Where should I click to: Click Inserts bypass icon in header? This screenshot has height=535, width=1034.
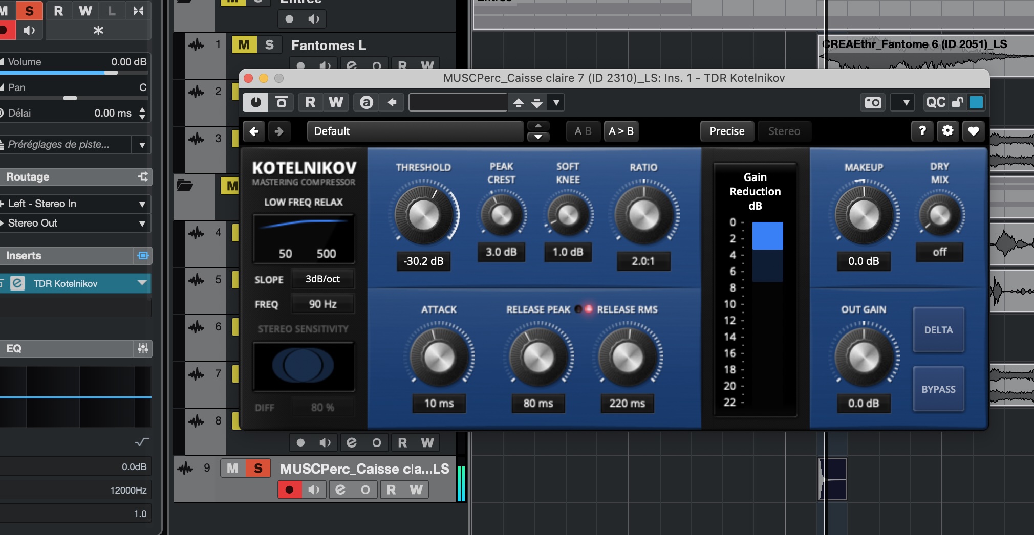143,255
